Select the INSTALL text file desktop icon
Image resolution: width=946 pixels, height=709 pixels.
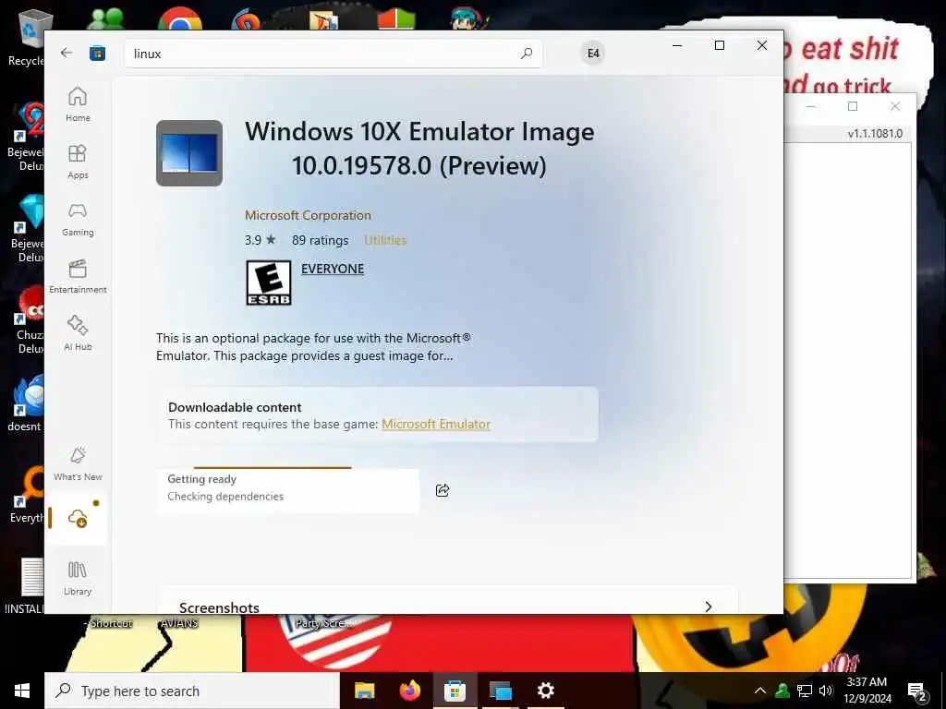[x=25, y=585]
